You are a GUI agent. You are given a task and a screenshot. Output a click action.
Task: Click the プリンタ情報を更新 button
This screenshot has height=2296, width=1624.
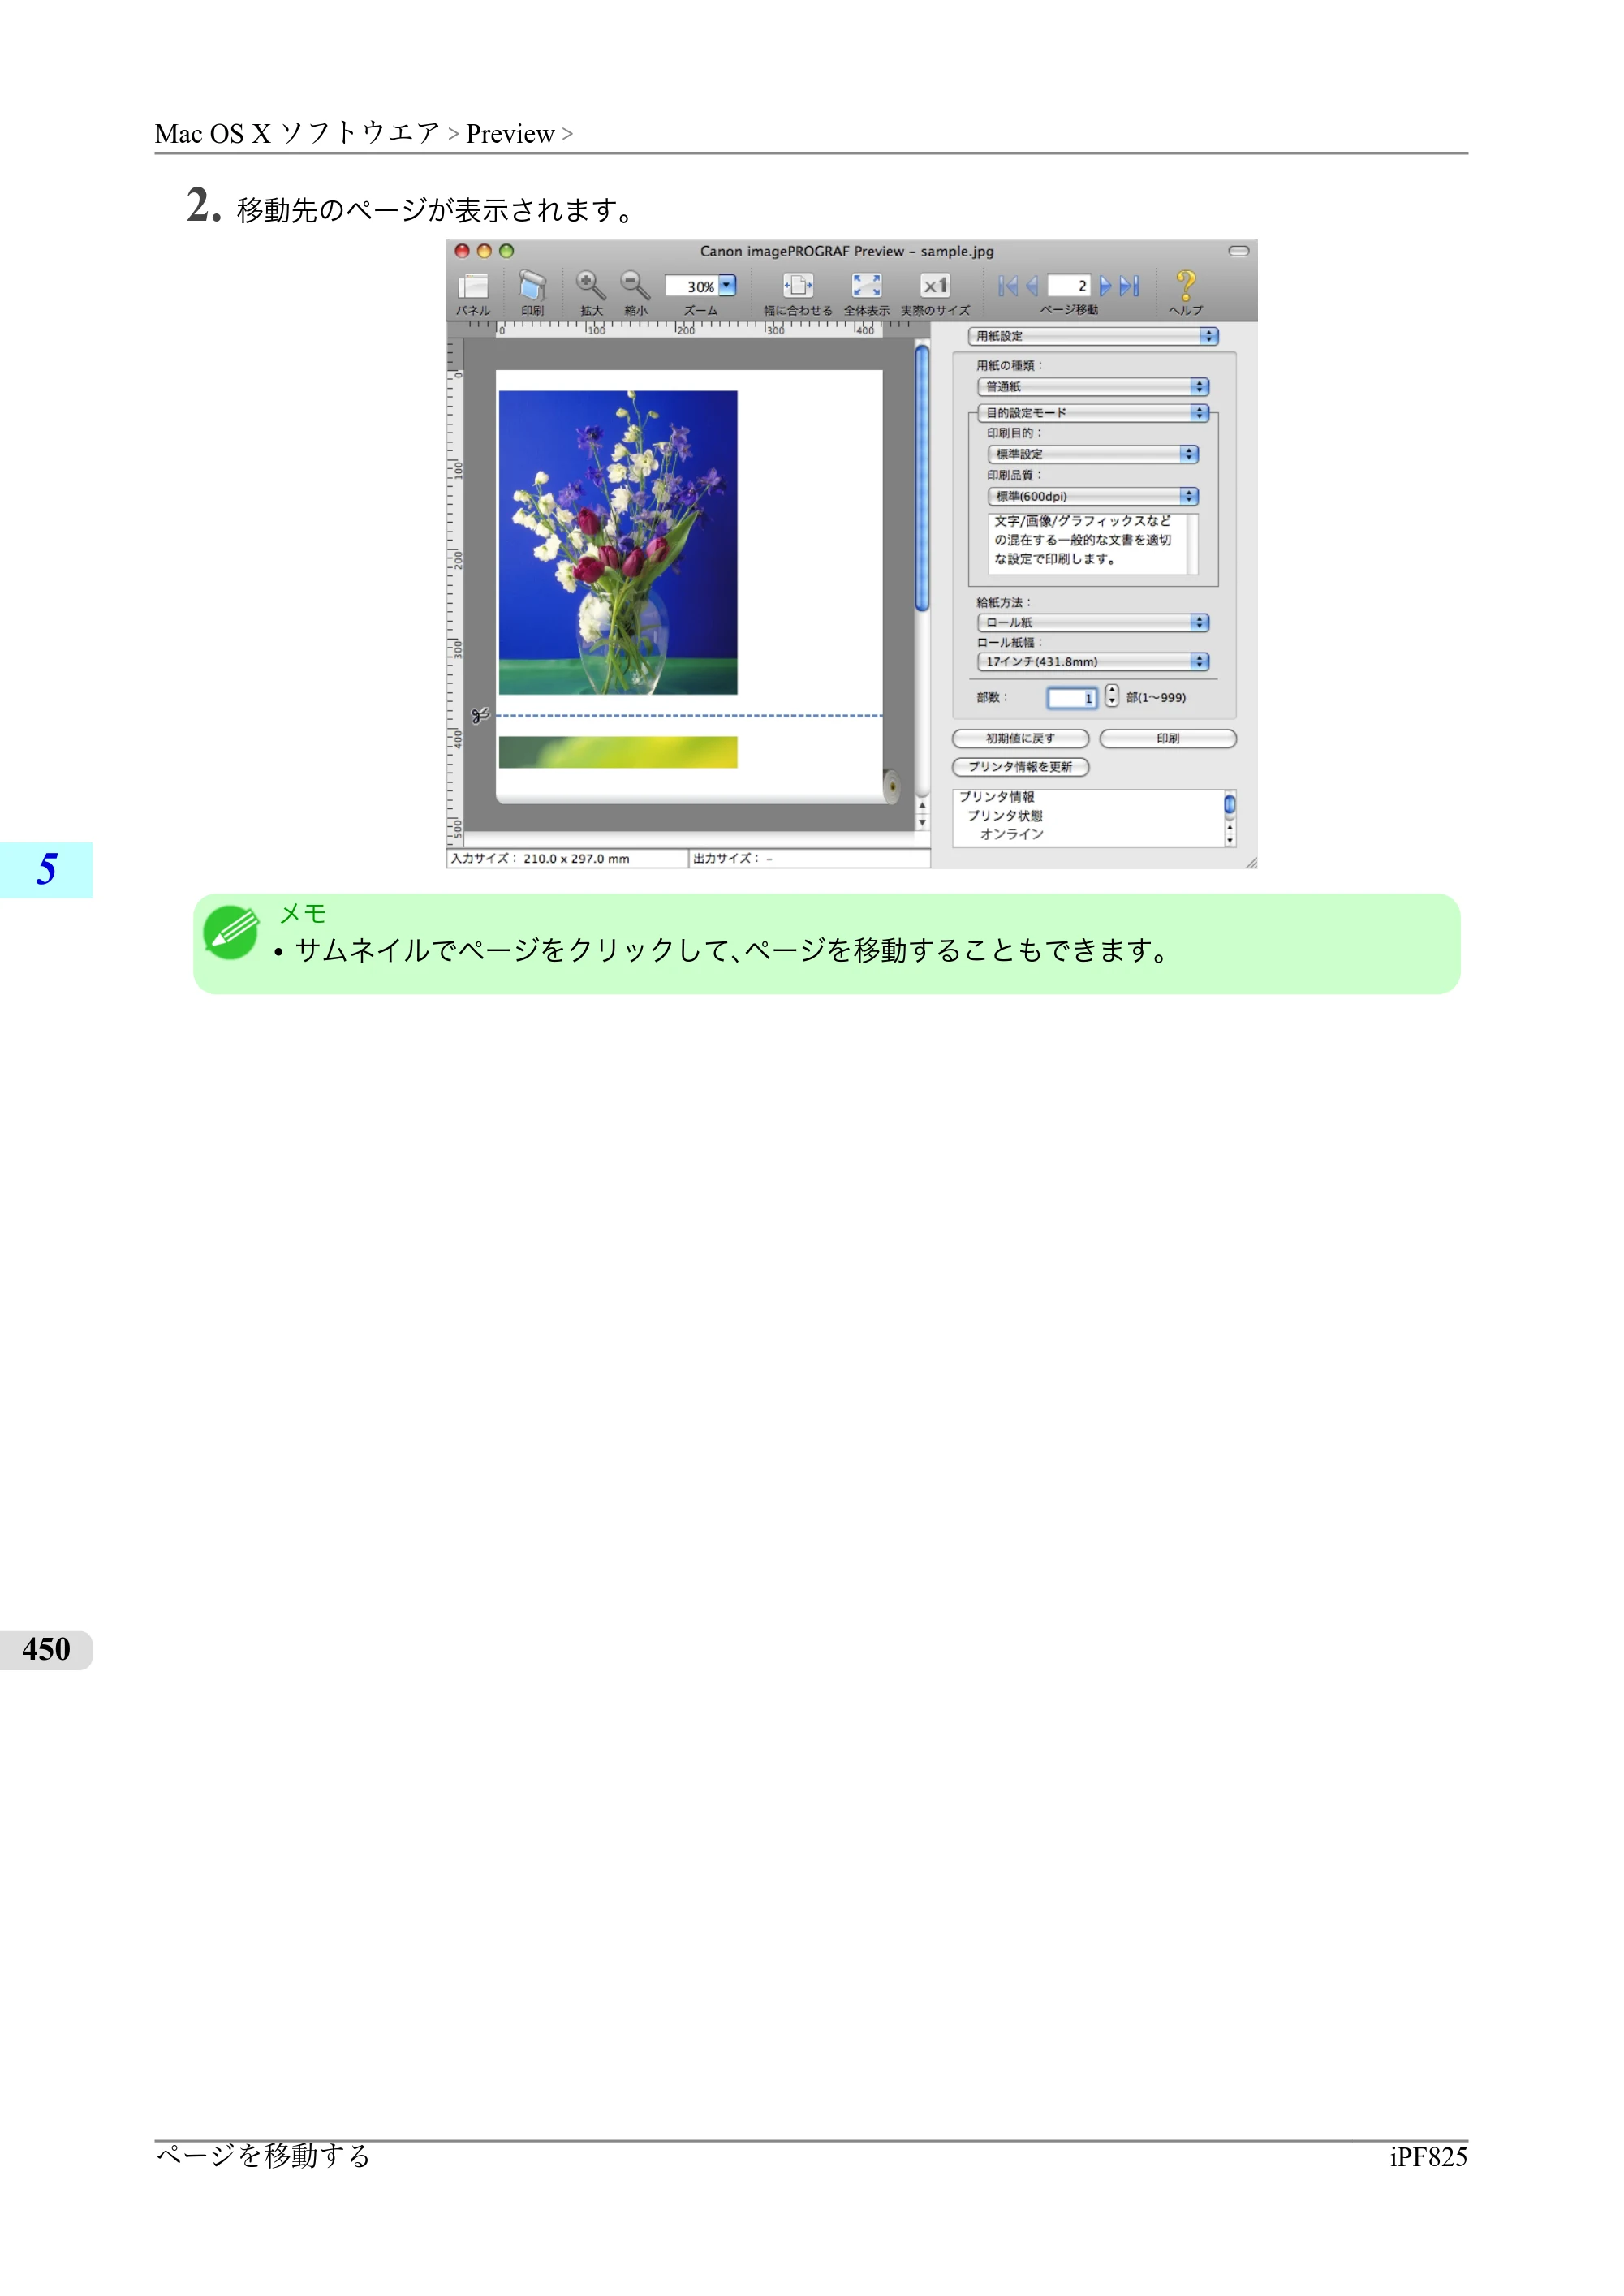click(x=1021, y=767)
